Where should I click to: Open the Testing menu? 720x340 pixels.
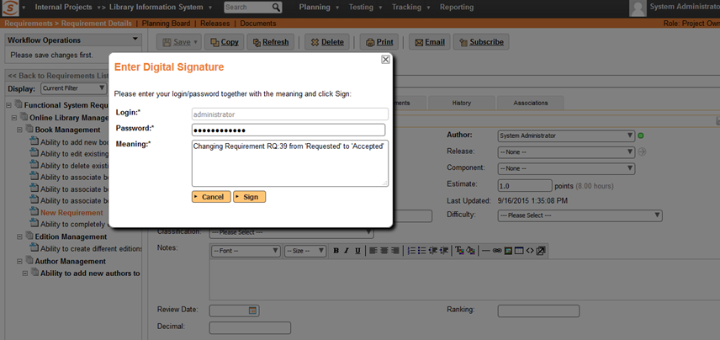tap(366, 8)
